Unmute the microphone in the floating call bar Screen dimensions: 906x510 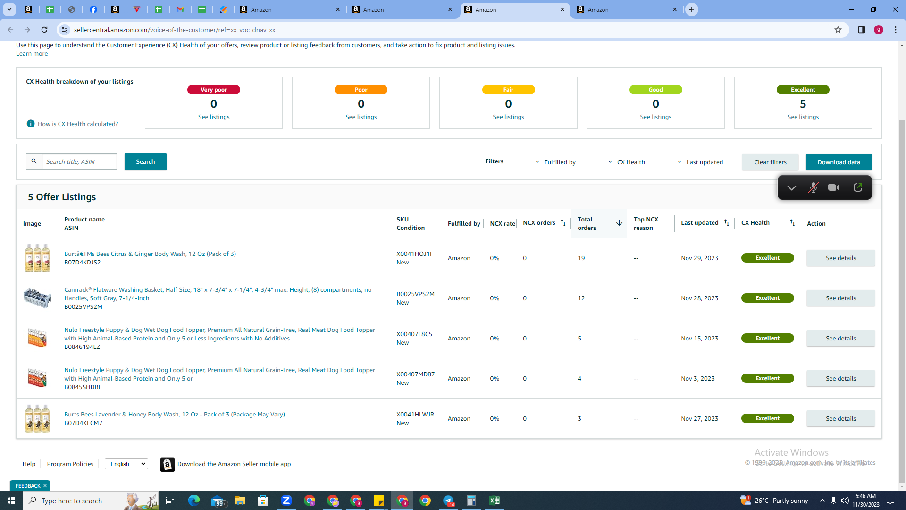tap(813, 187)
